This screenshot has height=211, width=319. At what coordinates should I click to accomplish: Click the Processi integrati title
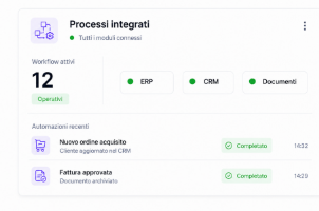109,25
